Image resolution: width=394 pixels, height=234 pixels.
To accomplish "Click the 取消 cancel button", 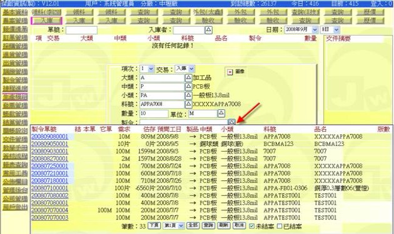I will point(239,225).
